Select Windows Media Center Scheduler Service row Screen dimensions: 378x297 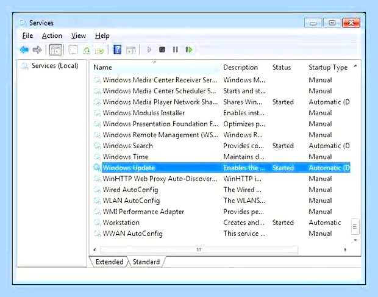(221, 91)
